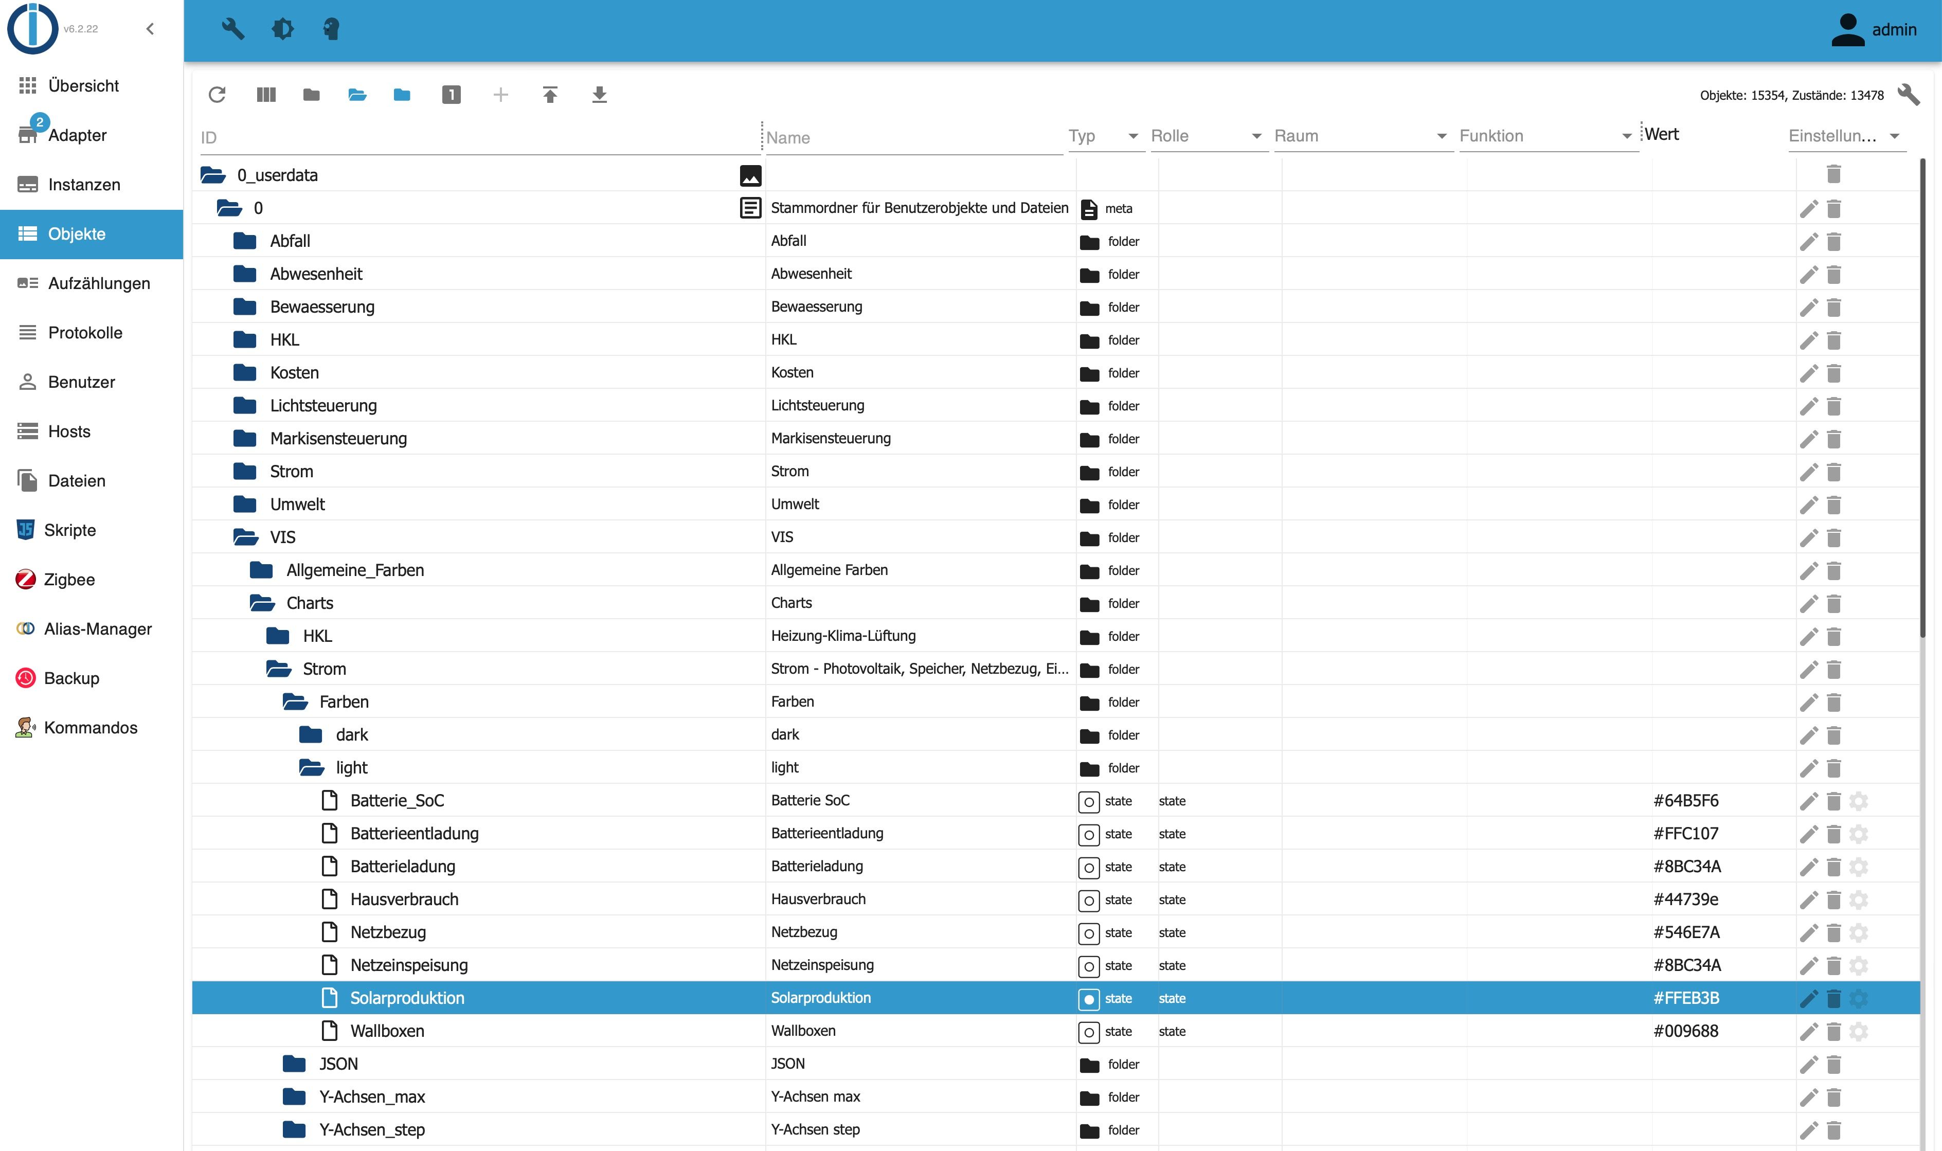Edit the Solarproduktion object
The image size is (1942, 1151).
pyautogui.click(x=1809, y=998)
